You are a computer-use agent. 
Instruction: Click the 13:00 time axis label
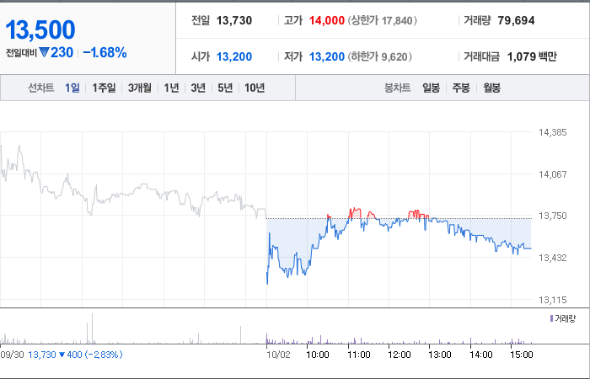tap(440, 355)
